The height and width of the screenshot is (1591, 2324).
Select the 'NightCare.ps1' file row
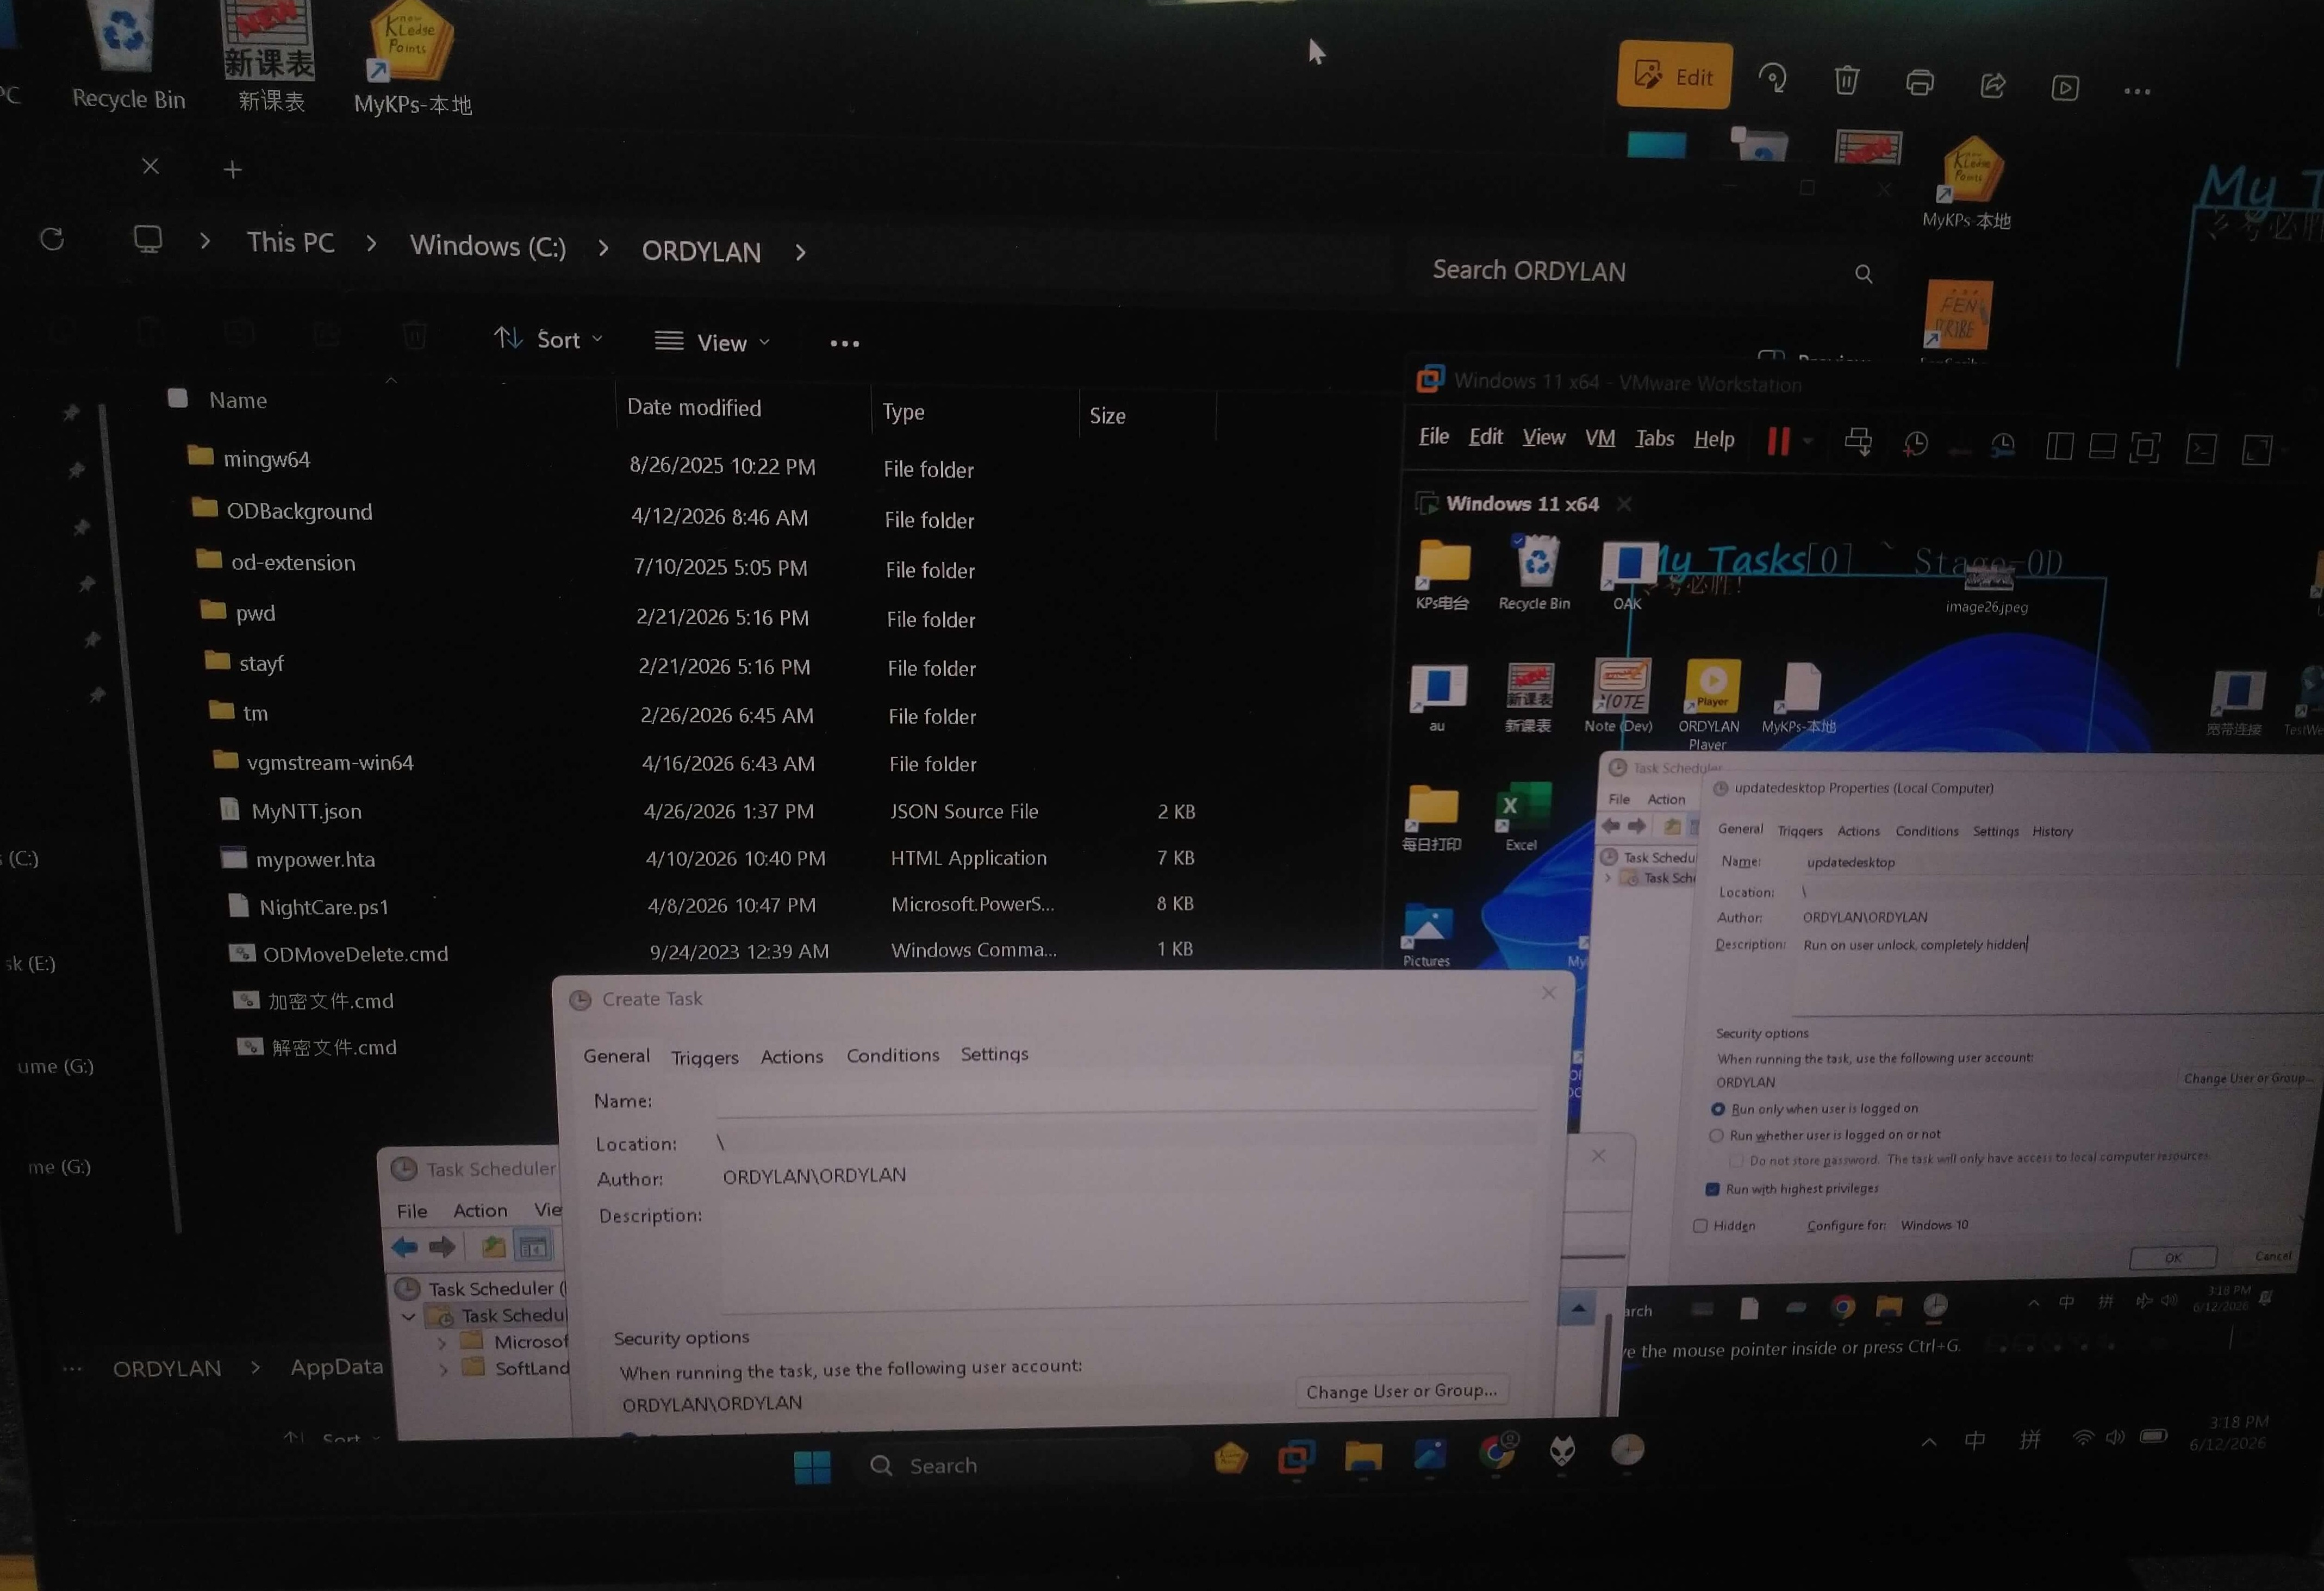click(x=700, y=905)
